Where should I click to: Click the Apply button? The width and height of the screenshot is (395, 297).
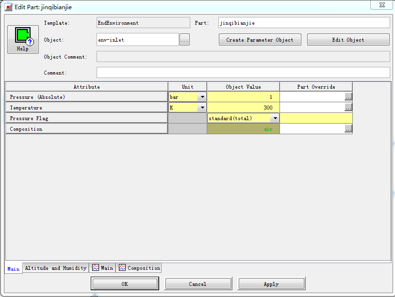(271, 284)
